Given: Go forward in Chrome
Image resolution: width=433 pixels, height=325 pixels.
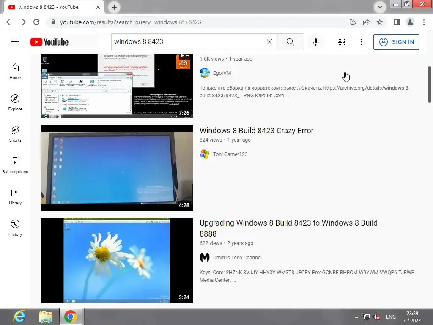Looking at the screenshot, I should click(x=23, y=22).
